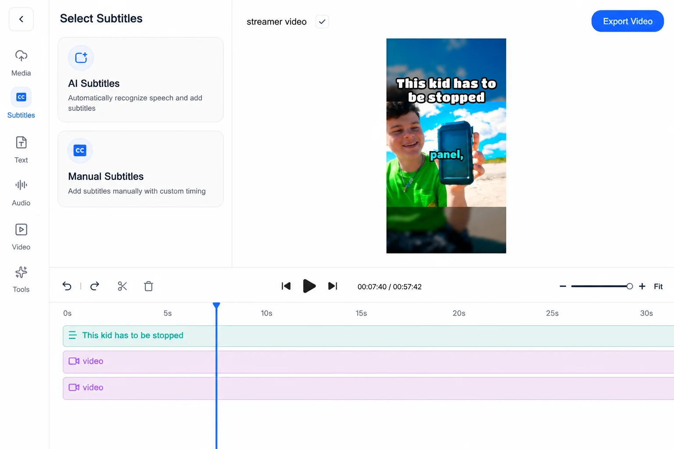Go back using the left chevron button
Image resolution: width=674 pixels, height=449 pixels.
21,19
